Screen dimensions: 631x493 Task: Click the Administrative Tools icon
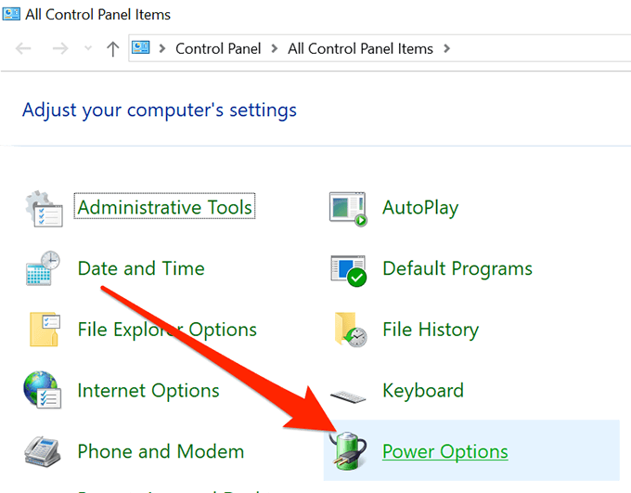coord(44,208)
